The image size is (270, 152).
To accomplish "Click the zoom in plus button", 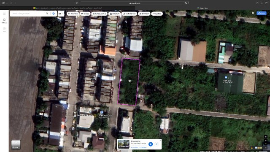I will (x=265, y=141).
